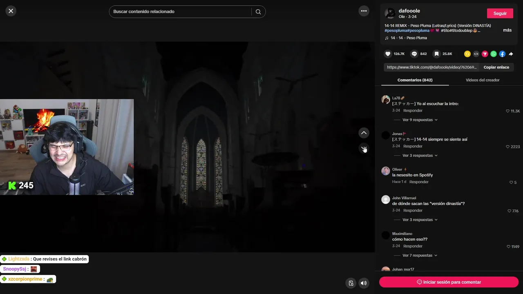Expand 'Ver 7 respuestas'
The height and width of the screenshot is (294, 523).
pos(420,256)
